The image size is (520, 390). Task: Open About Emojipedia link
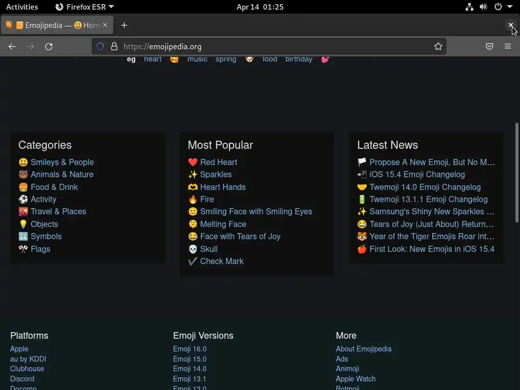pos(364,349)
